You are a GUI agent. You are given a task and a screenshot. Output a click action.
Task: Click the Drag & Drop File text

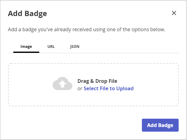(97, 81)
